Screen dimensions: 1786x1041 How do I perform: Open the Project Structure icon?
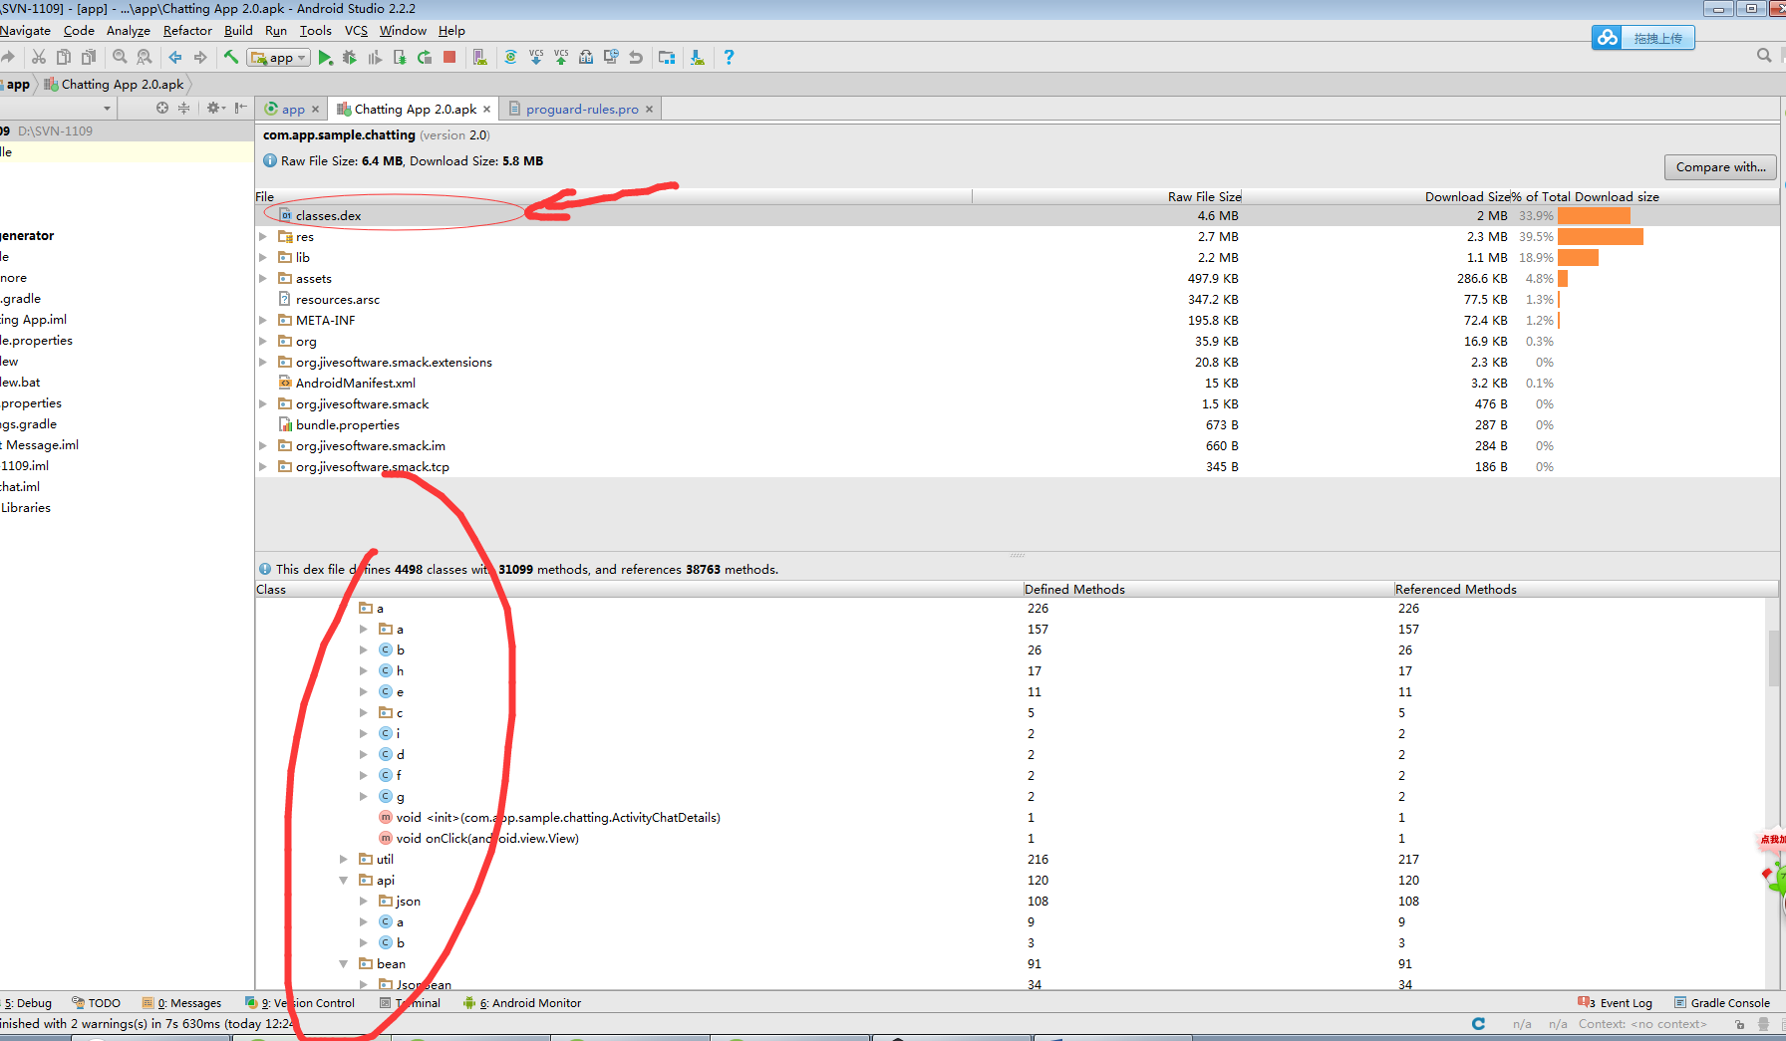667,57
